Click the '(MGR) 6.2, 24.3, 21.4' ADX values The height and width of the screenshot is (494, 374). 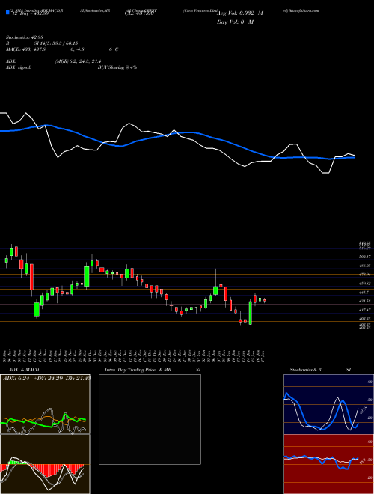(x=78, y=61)
